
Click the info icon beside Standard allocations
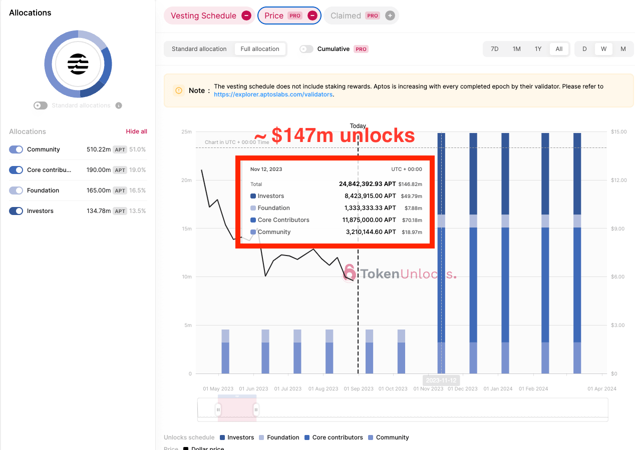[x=119, y=105]
